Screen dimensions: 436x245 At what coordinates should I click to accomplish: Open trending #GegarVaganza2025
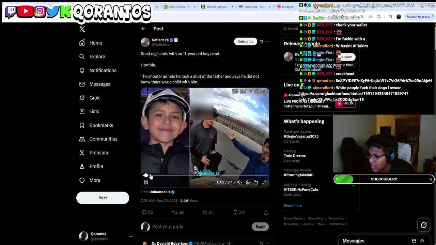pos(301,136)
